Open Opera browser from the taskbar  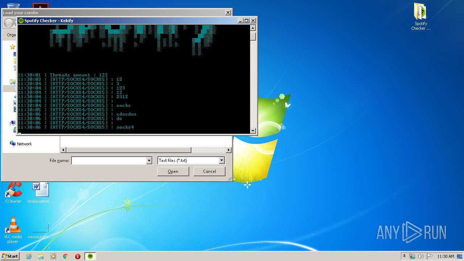pos(78,256)
